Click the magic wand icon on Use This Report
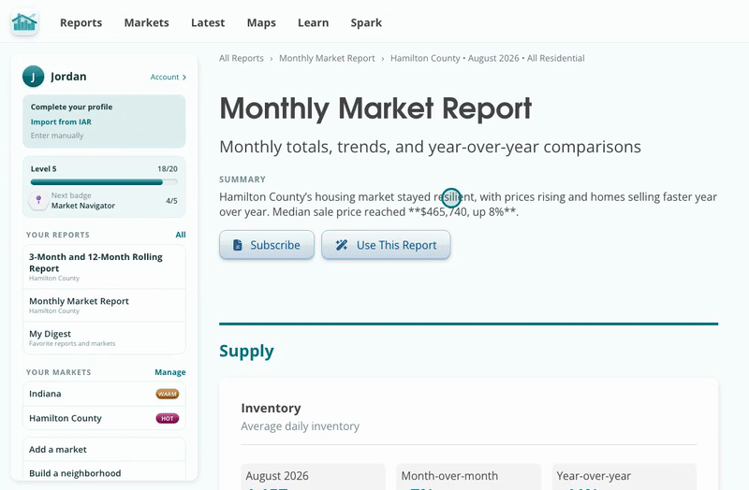 (x=342, y=245)
